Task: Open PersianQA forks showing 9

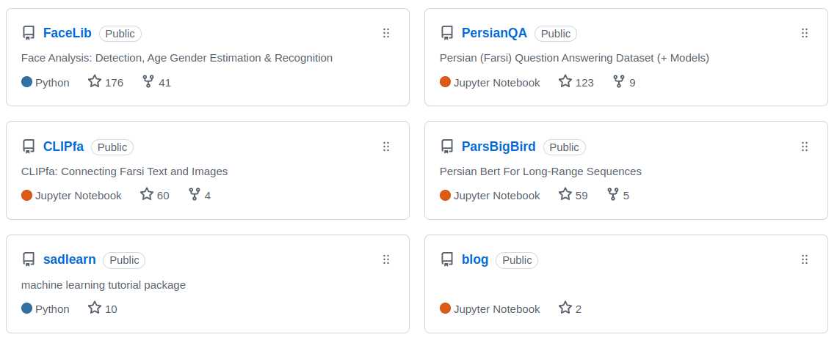Action: (624, 82)
